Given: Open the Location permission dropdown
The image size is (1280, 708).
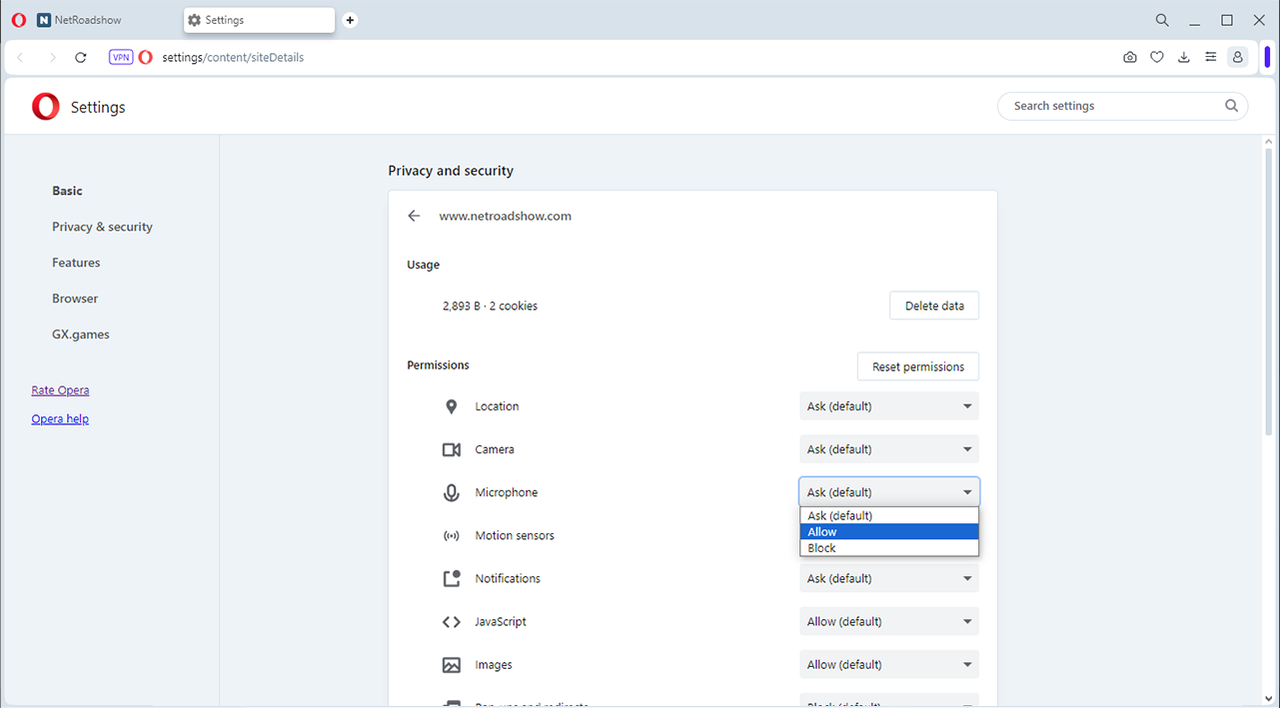Looking at the screenshot, I should point(887,405).
